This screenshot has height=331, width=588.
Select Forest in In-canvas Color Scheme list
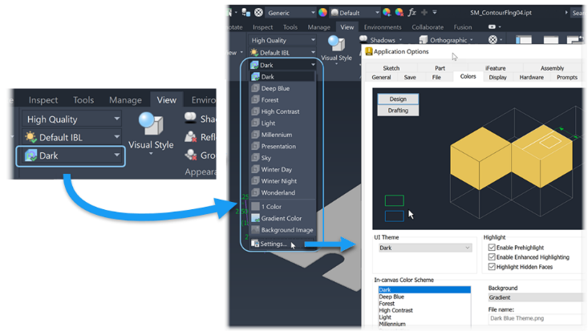(424, 304)
